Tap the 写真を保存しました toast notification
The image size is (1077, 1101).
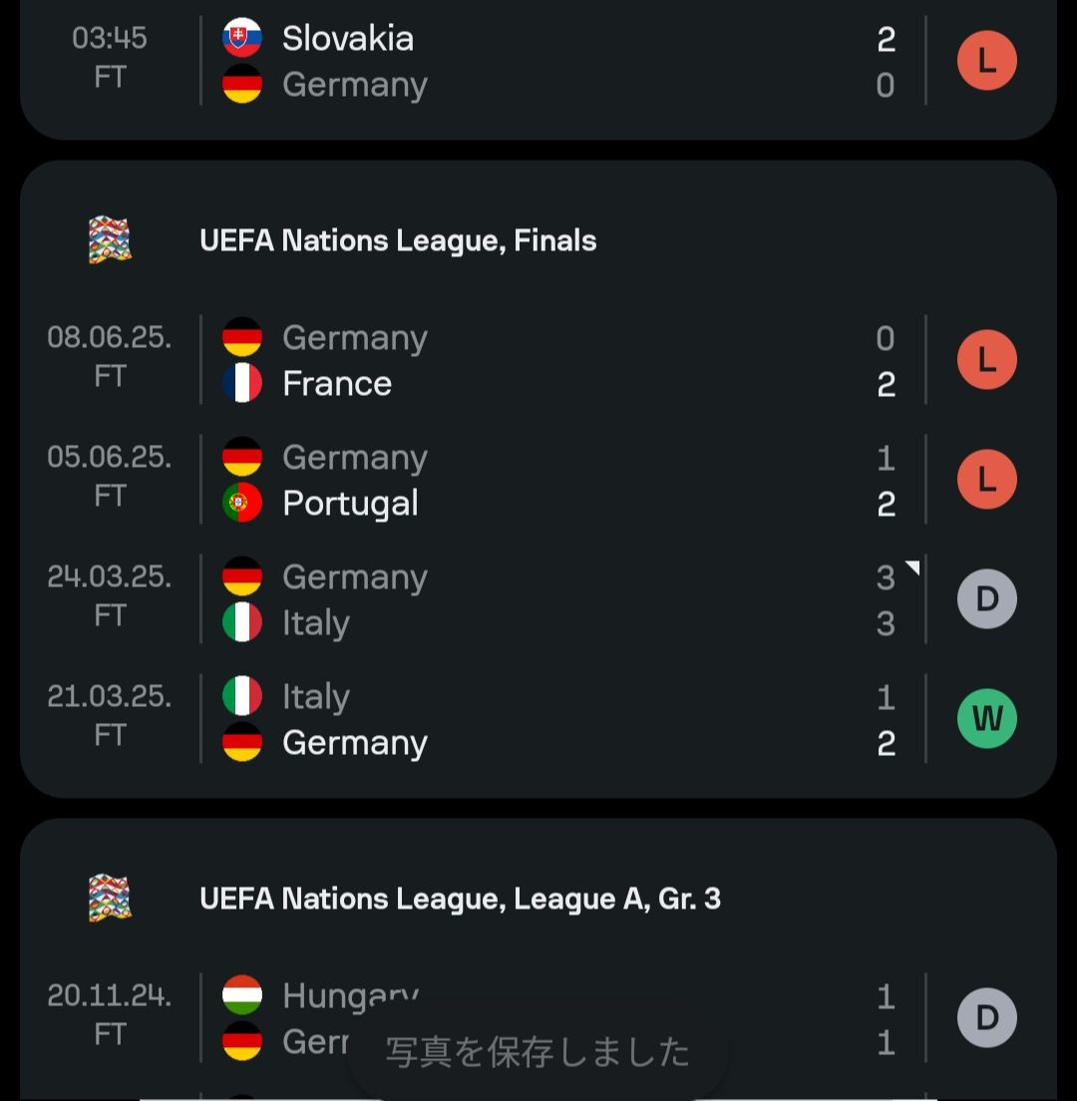point(538,1053)
